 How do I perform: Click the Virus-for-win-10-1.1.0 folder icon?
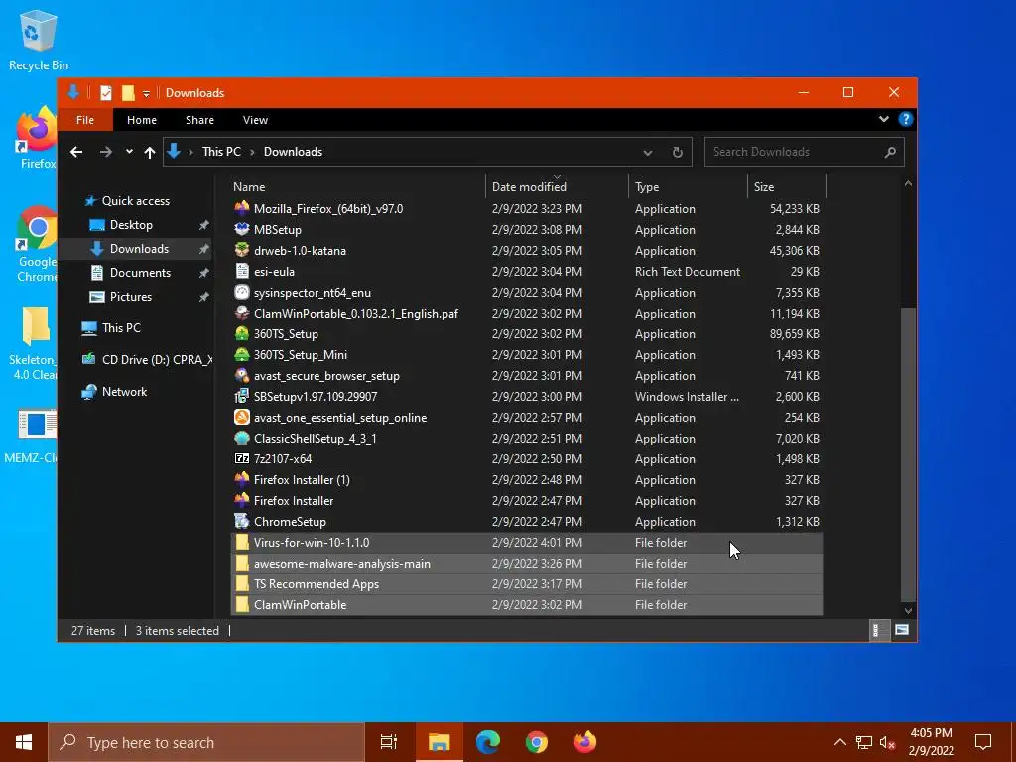[x=242, y=543]
